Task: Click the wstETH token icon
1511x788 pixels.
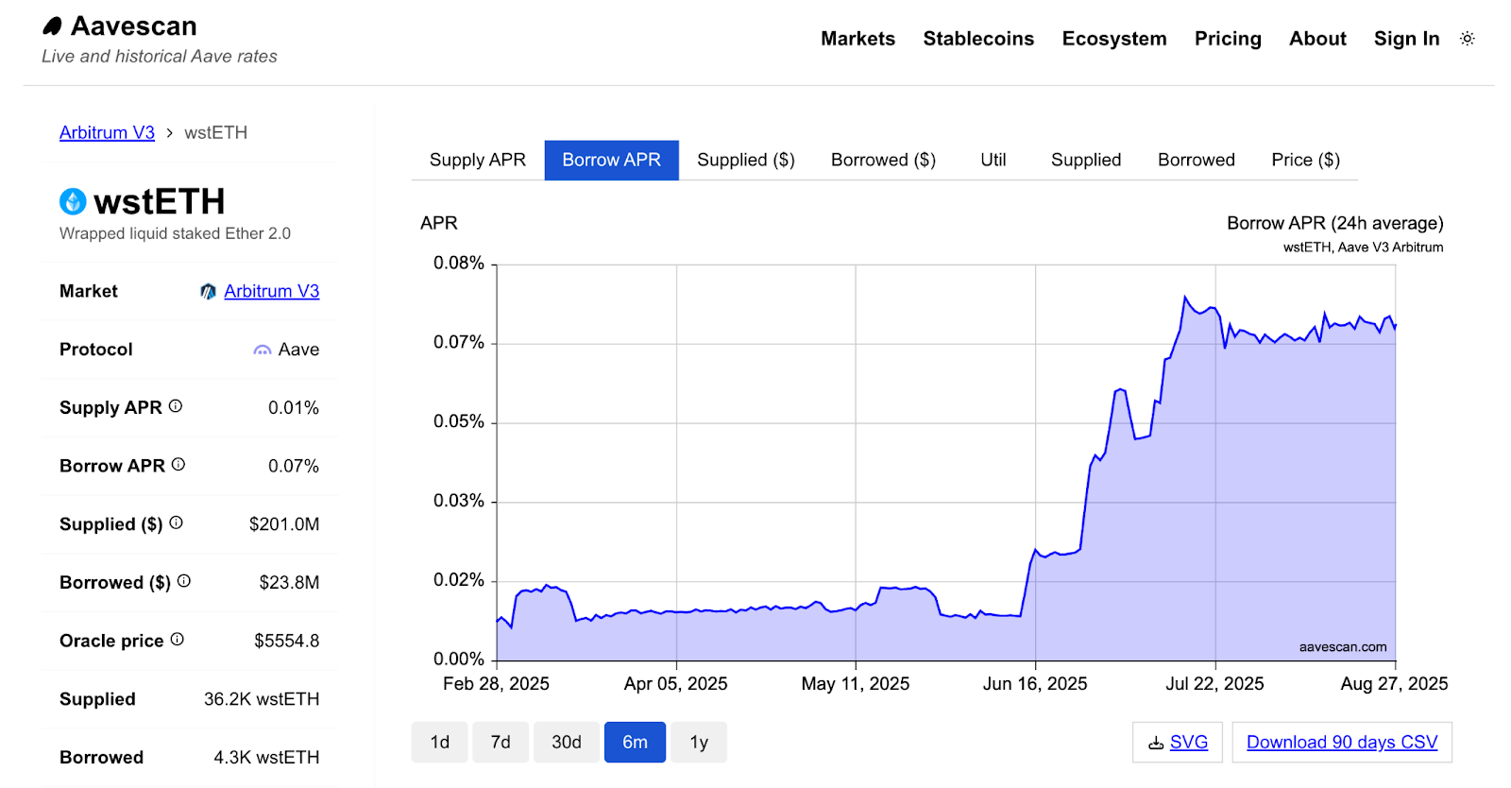Action: coord(73,201)
